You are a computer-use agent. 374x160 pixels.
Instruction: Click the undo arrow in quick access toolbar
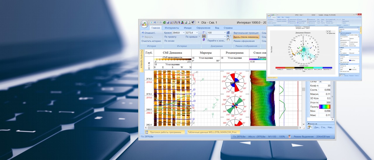pos(155,22)
